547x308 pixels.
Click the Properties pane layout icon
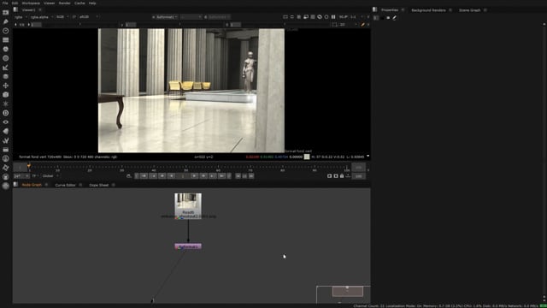click(x=374, y=9)
